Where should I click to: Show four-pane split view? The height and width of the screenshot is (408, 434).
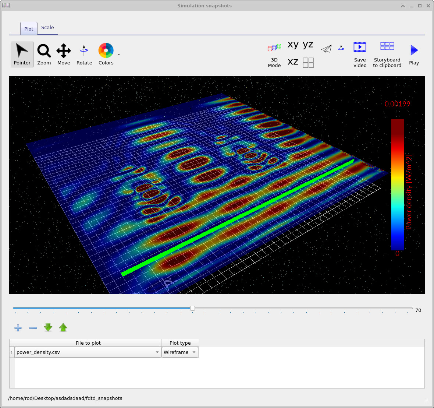[308, 63]
